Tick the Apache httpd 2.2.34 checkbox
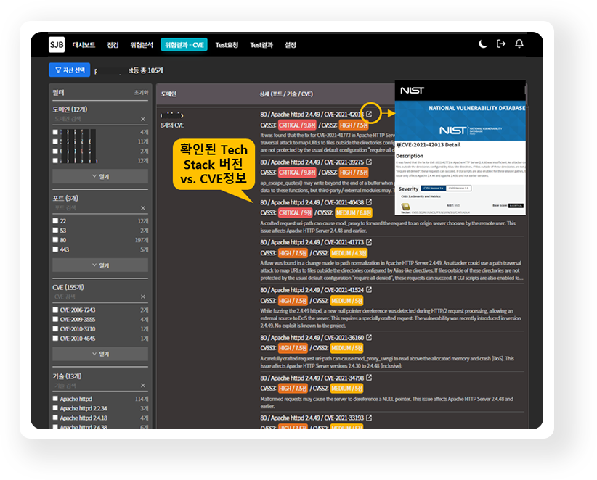The image size is (597, 480). [55, 408]
